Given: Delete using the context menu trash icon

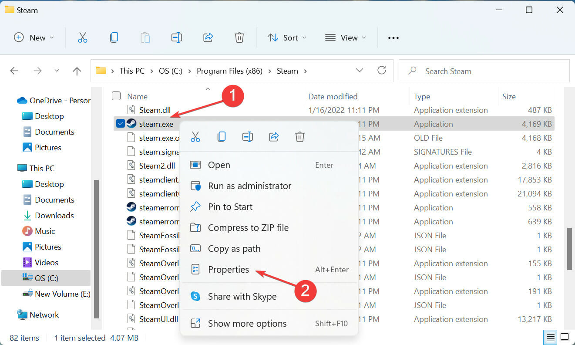Looking at the screenshot, I should [x=300, y=137].
